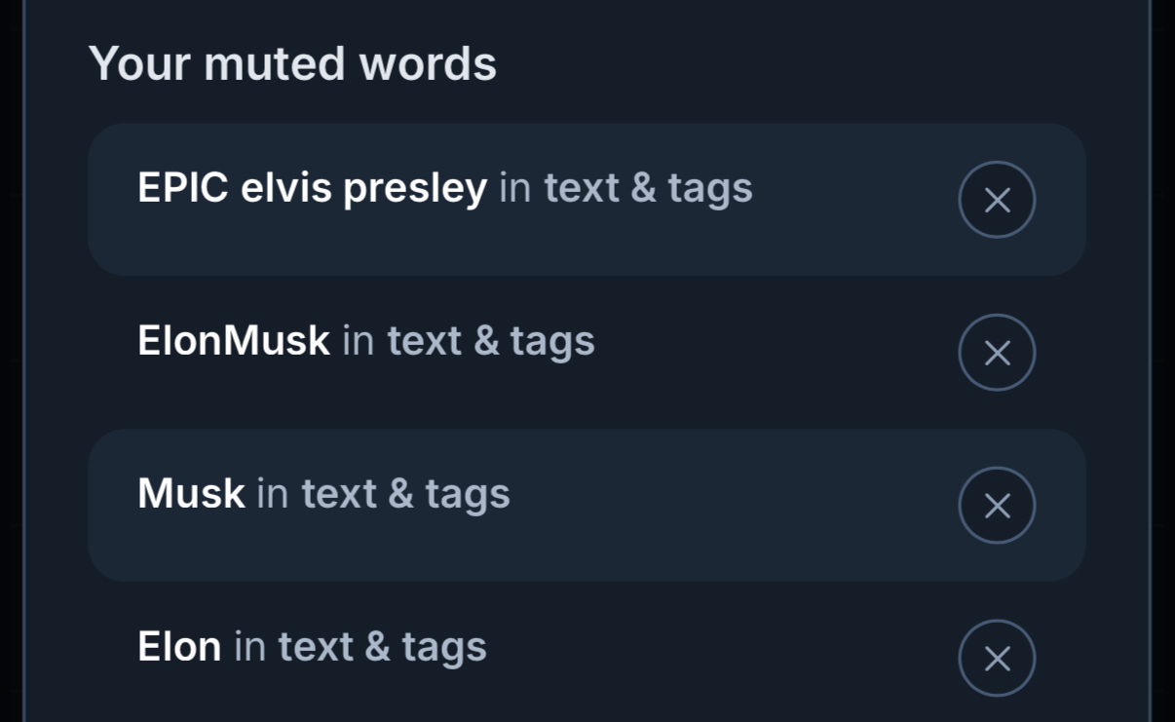Click the 'Your muted words' heading

(292, 64)
